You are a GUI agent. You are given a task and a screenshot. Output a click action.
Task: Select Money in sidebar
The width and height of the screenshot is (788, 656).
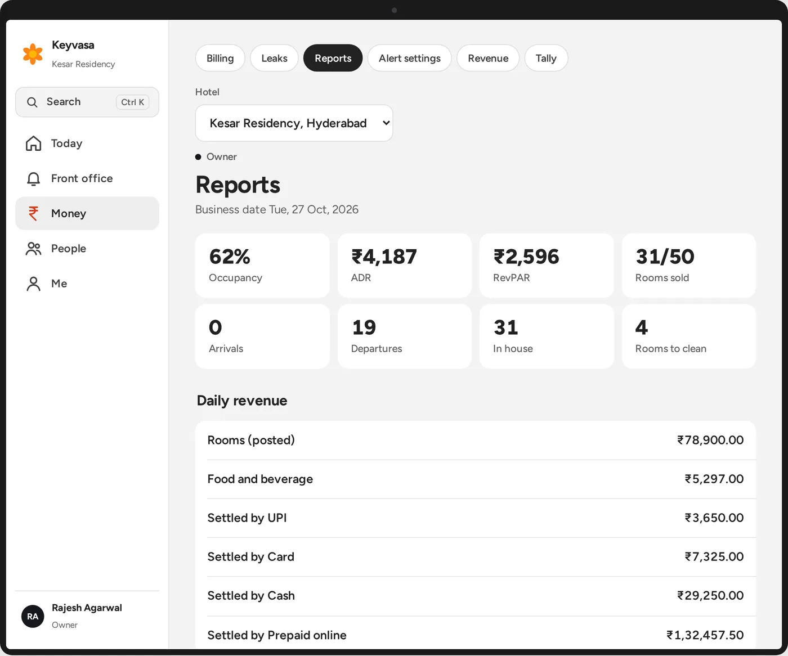point(87,213)
